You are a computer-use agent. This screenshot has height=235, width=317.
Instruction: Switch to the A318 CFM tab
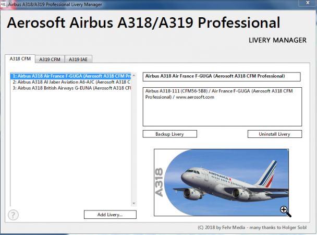click(x=20, y=59)
